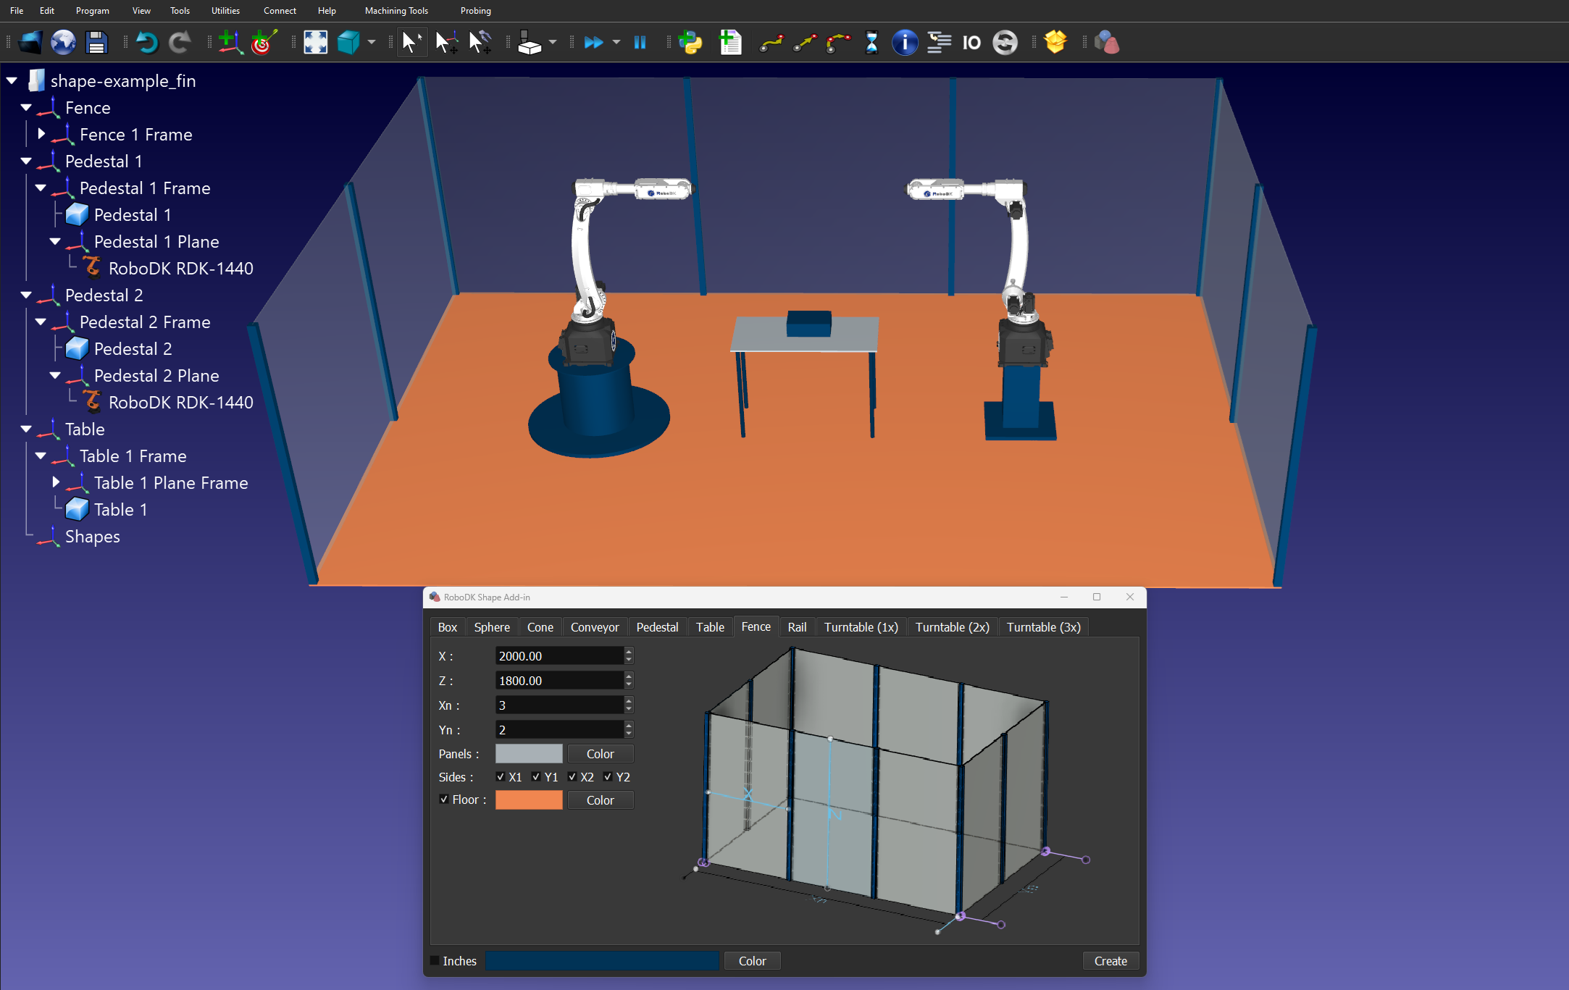Add pause instruction hourglass icon

(872, 43)
